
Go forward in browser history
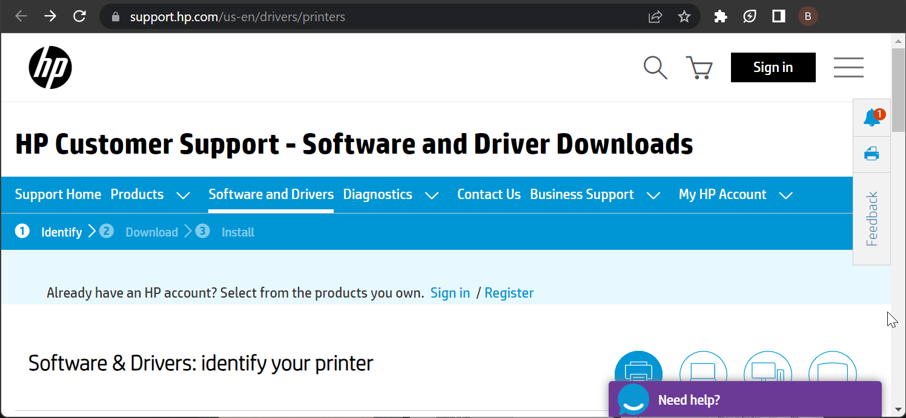click(50, 16)
